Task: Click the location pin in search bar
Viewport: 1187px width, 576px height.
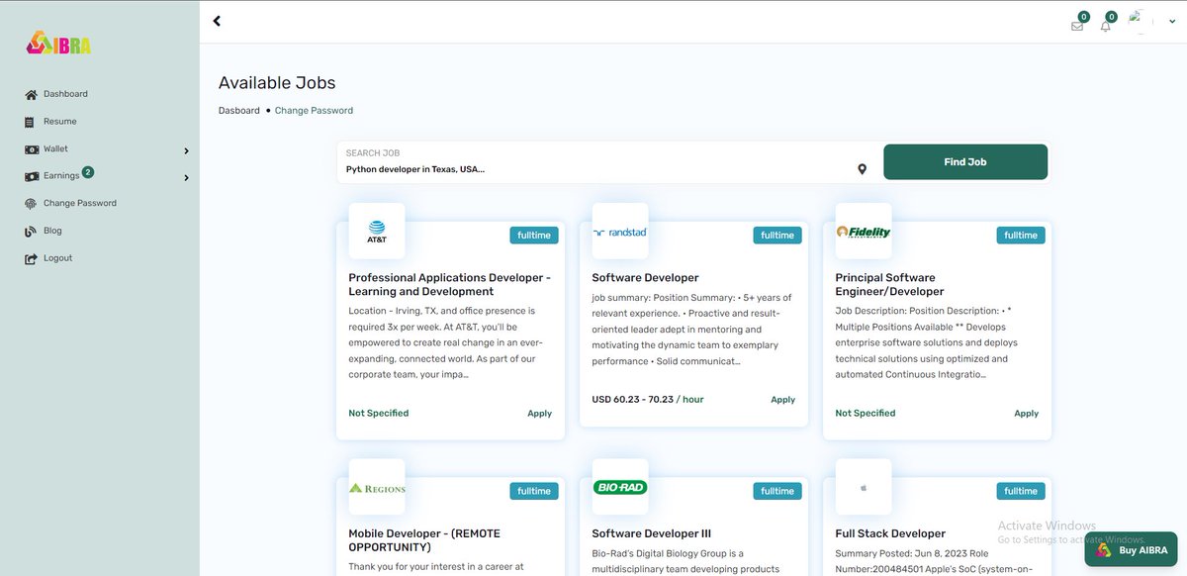Action: click(x=862, y=169)
